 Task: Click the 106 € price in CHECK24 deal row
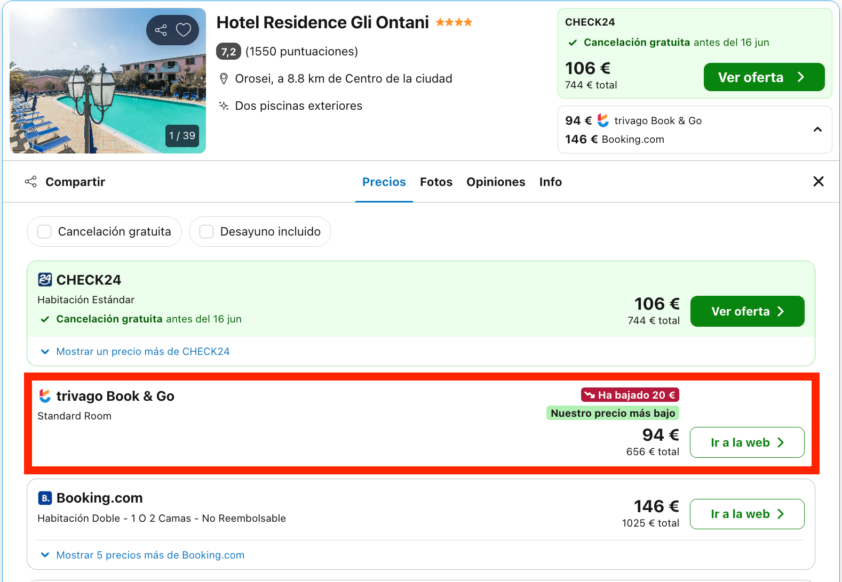[x=657, y=304]
